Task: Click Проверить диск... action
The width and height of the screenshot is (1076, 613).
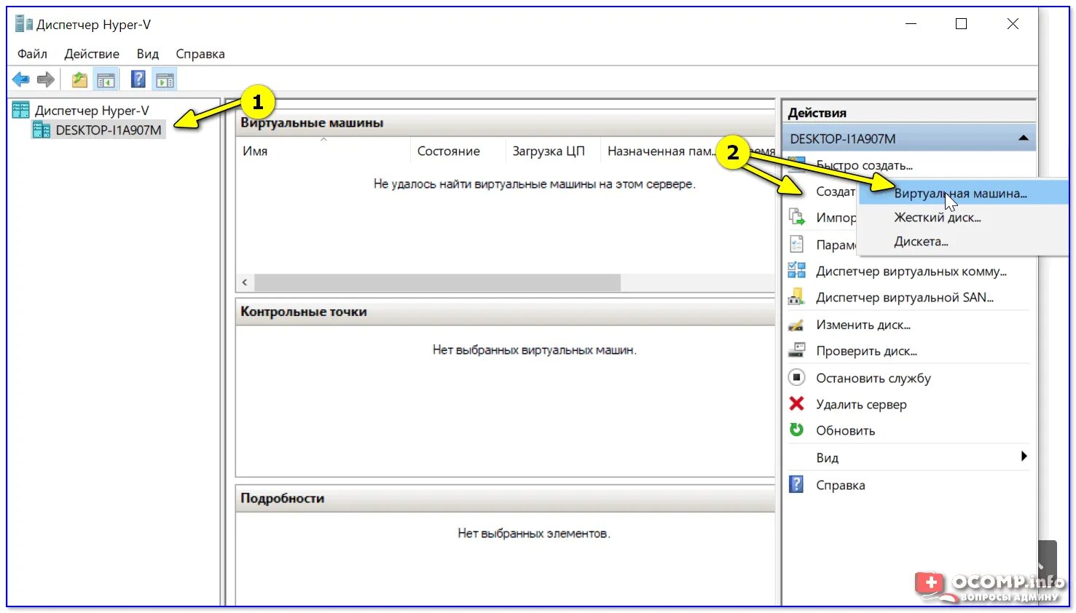Action: (866, 351)
